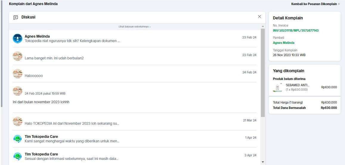Click avatar beside 'Lama banget min' message
The width and height of the screenshot is (345, 165).
coord(18,56)
